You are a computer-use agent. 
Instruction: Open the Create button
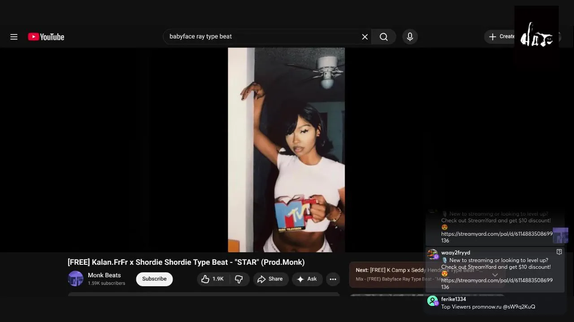point(501,37)
